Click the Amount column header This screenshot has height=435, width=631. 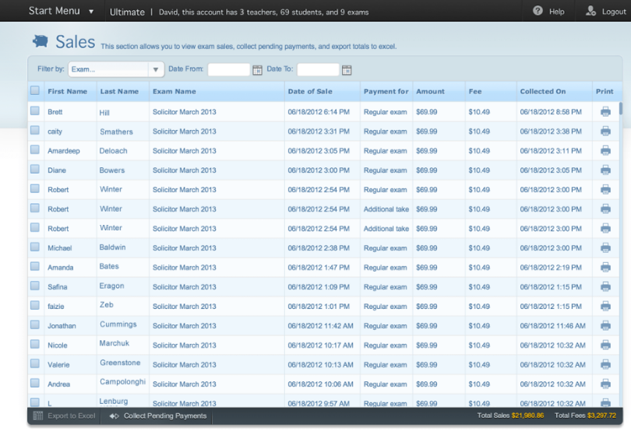(430, 91)
